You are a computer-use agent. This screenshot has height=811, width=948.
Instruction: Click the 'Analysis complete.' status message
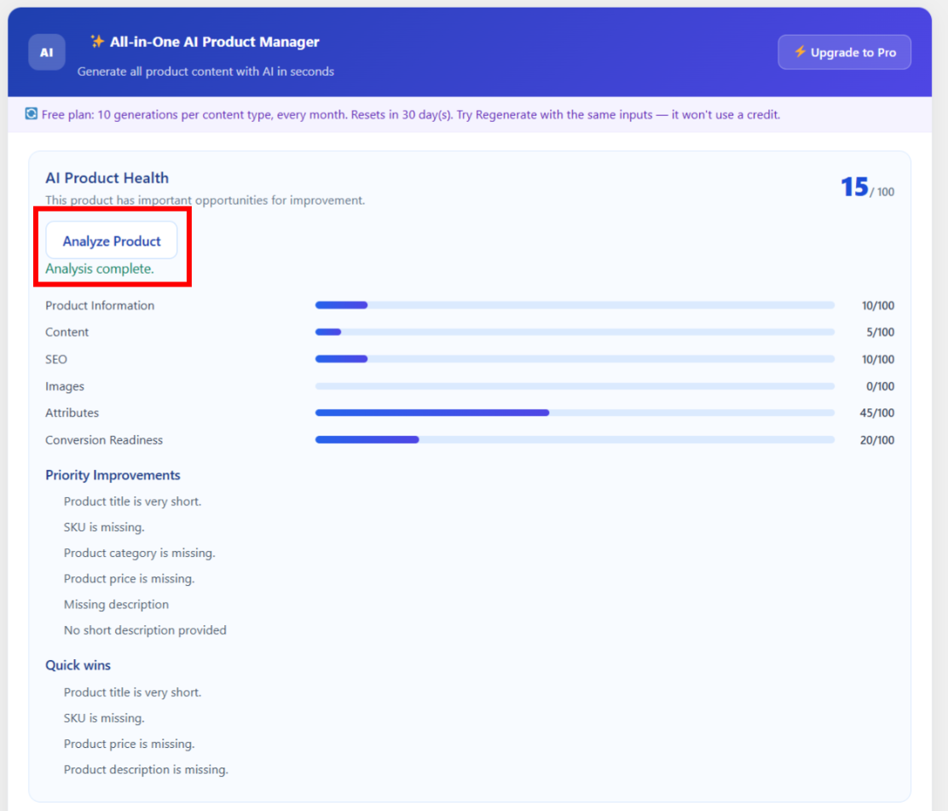coord(100,269)
